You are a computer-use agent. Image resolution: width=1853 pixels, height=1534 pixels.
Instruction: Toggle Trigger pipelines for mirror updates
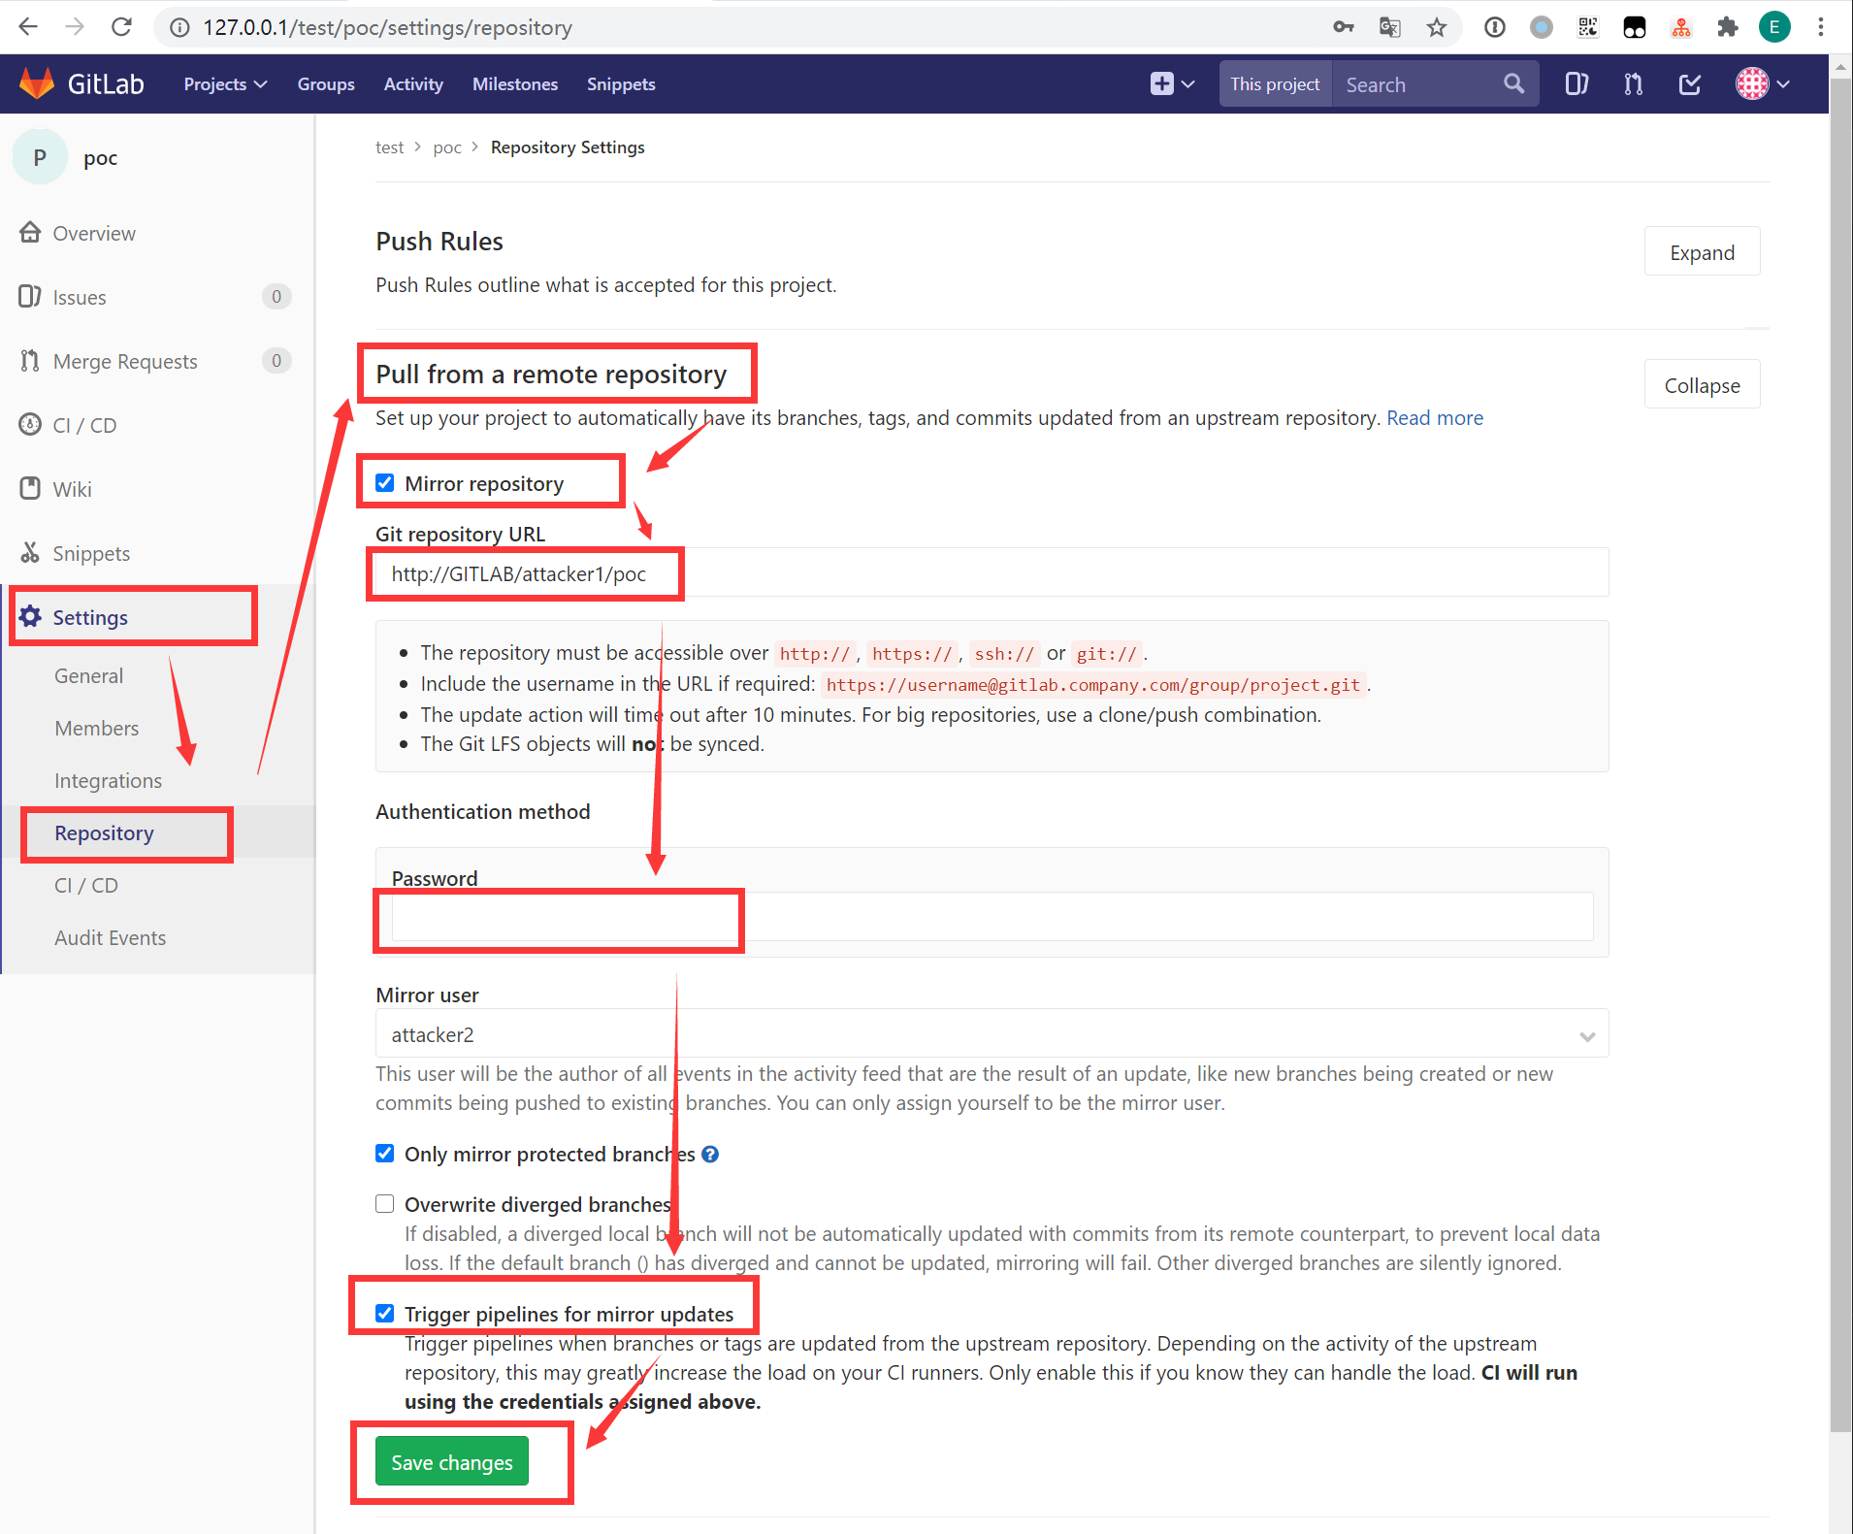tap(385, 1314)
